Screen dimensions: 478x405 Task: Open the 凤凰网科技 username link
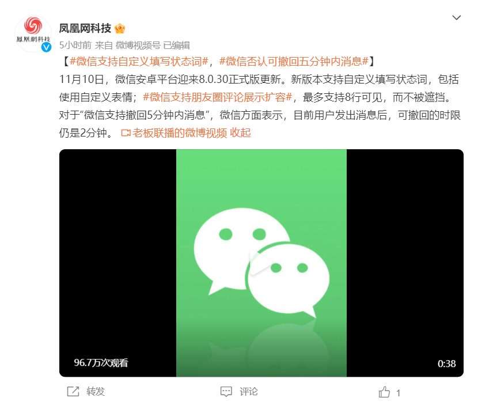(85, 28)
